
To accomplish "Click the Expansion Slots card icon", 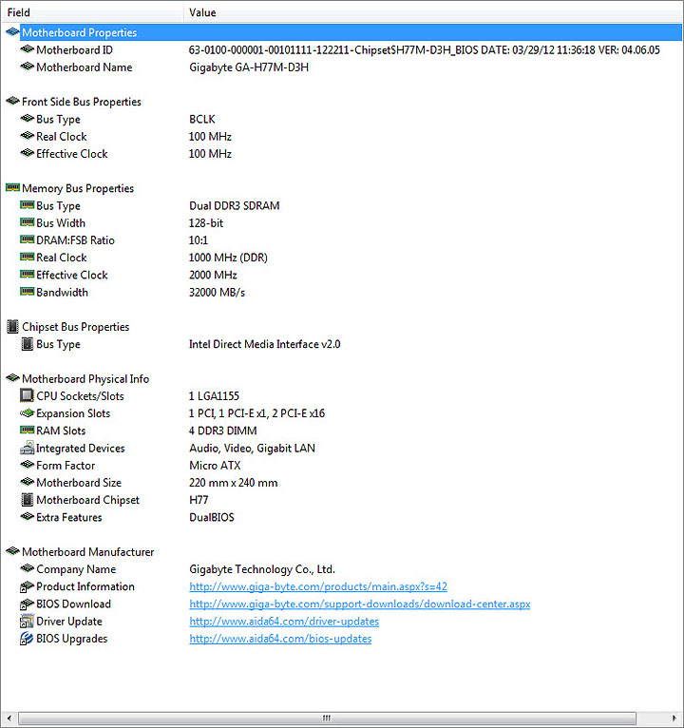I will pos(27,412).
